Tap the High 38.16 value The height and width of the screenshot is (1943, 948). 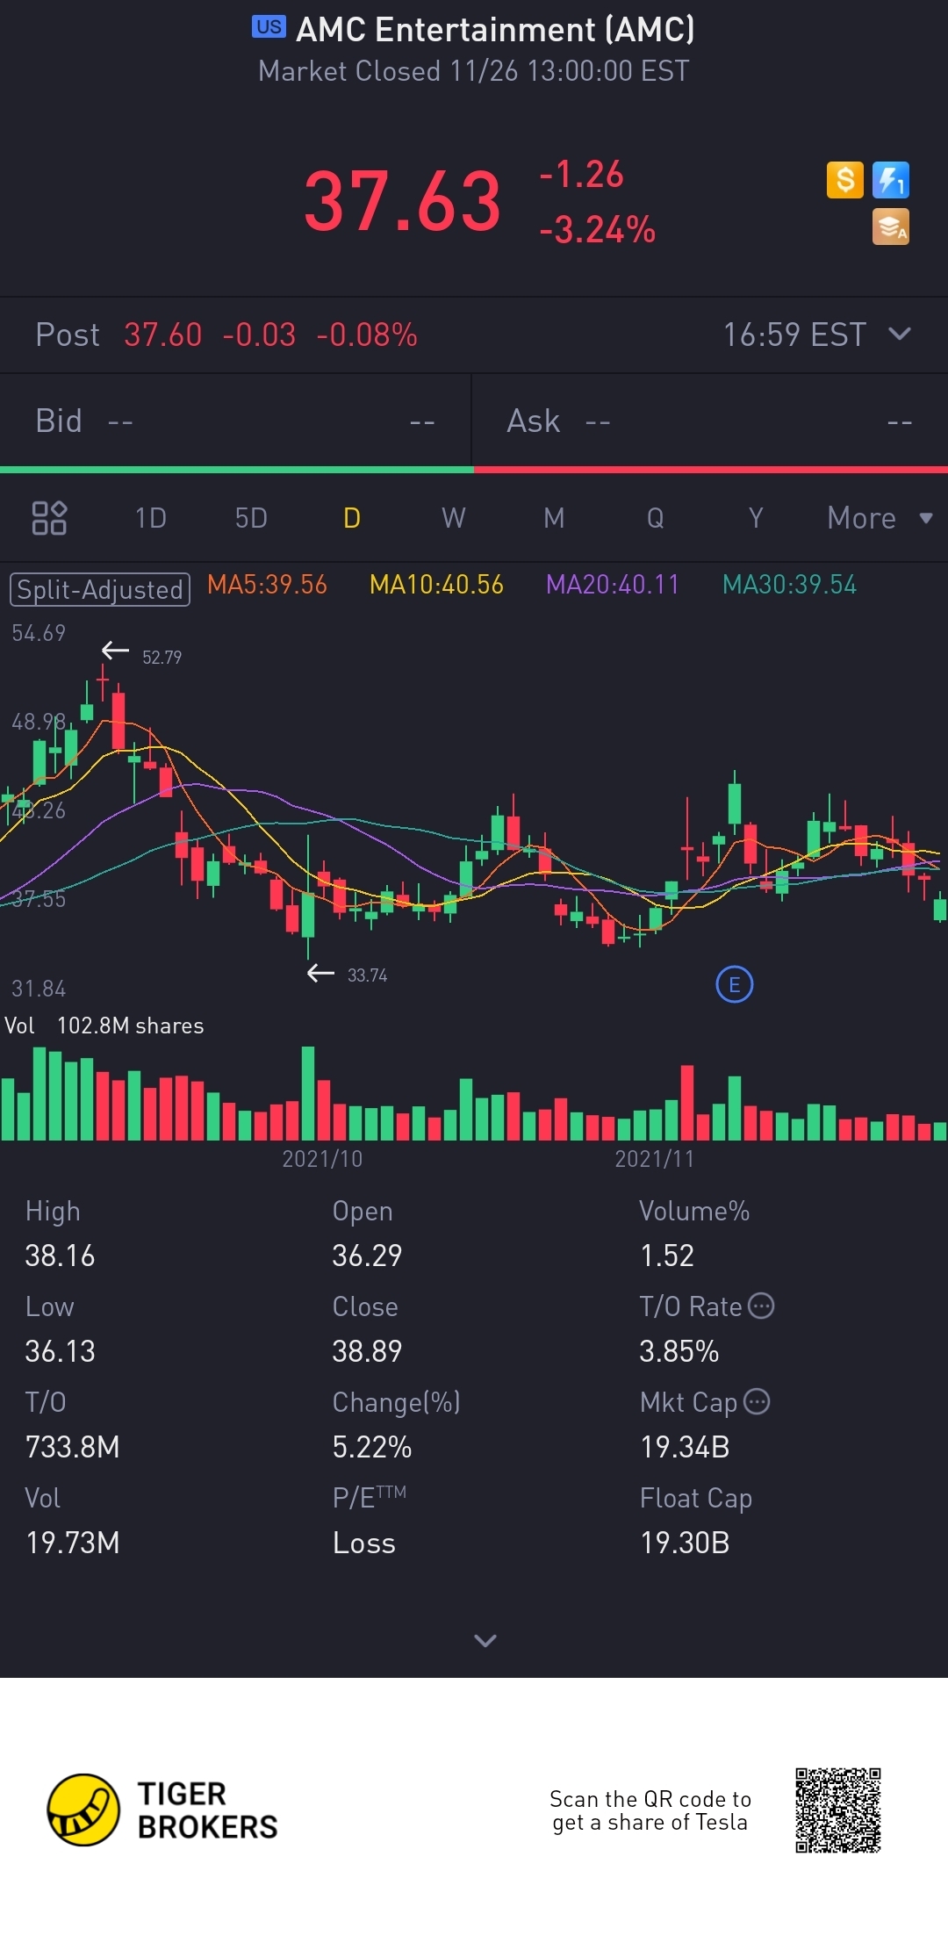pos(60,1256)
